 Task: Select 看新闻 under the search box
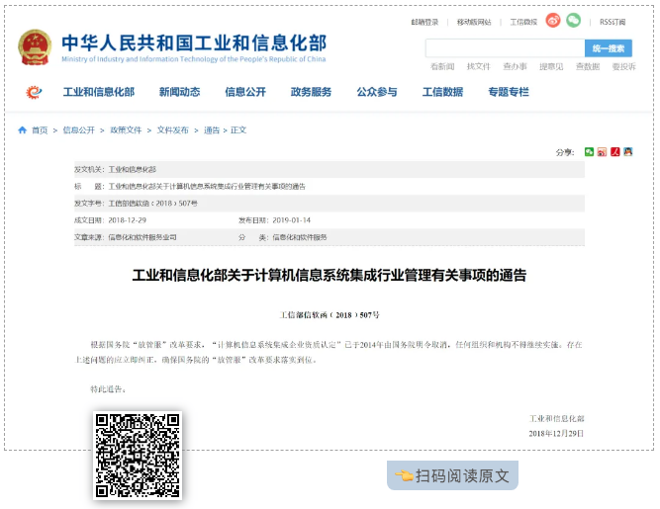tap(442, 66)
